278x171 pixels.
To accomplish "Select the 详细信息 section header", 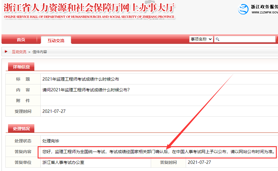I will [21, 67].
